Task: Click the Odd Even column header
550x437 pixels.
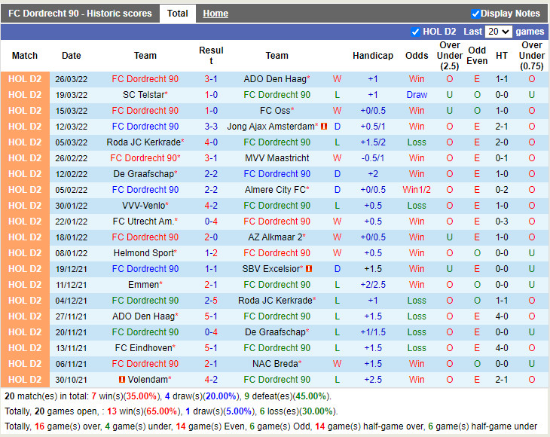Action: click(477, 56)
